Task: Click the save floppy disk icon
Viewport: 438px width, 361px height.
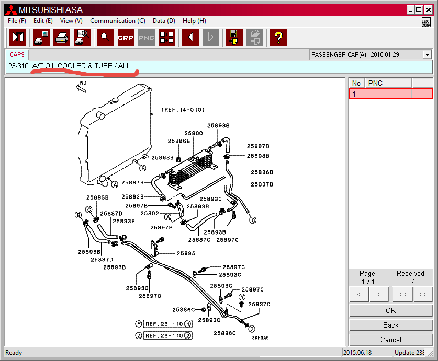Action: 234,38
